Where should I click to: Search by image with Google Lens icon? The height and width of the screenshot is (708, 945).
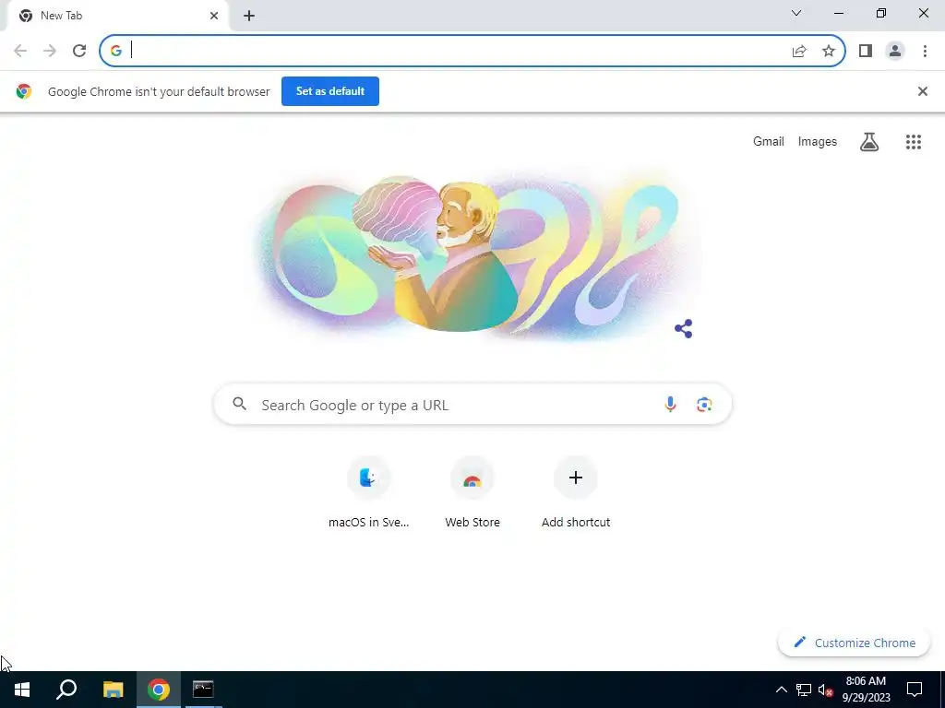[x=704, y=405]
